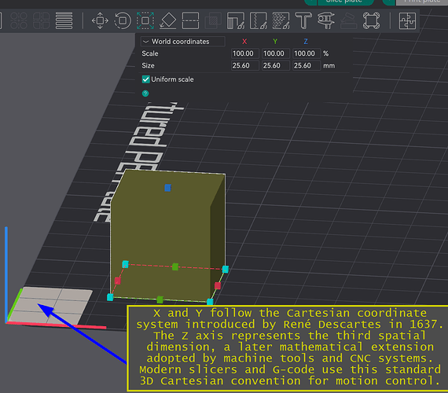This screenshot has width=448, height=393.
Task: Toggle the active Scale tool
Action: click(x=145, y=20)
